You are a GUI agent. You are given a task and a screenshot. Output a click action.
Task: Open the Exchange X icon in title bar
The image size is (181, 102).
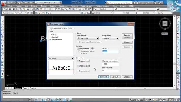point(155,3)
